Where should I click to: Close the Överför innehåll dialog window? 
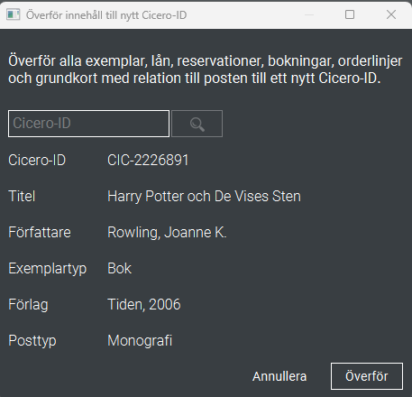point(391,14)
